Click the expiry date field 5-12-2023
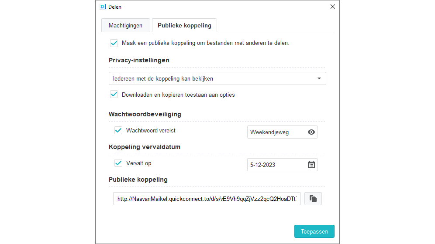This screenshot has width=435, height=244. [x=275, y=165]
